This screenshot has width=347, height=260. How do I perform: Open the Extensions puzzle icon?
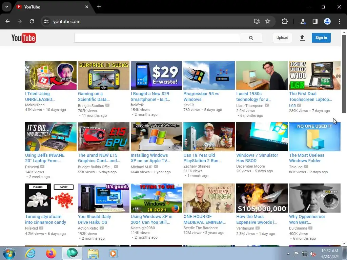[285, 21]
